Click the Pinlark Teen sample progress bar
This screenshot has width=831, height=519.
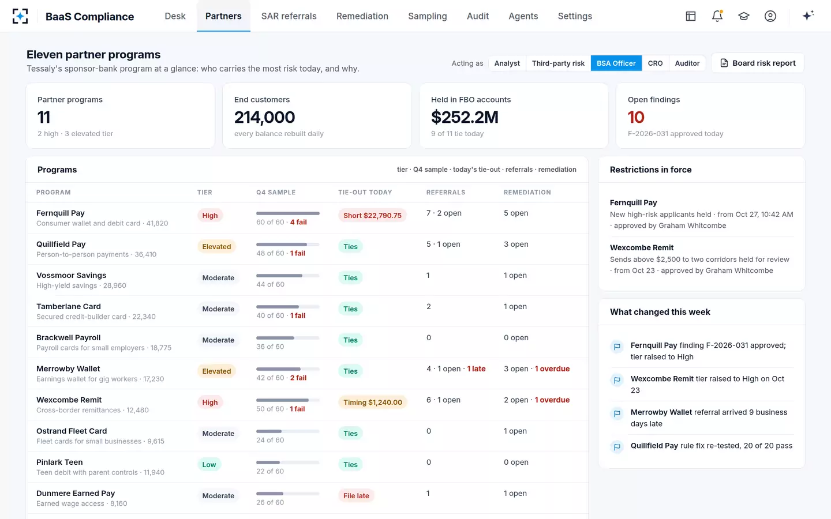click(x=288, y=462)
